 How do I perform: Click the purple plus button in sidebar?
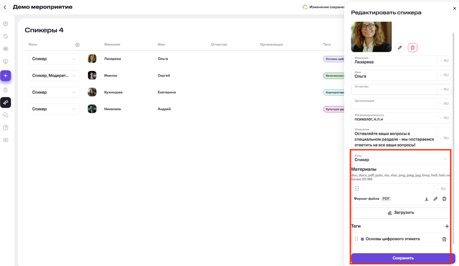point(6,75)
